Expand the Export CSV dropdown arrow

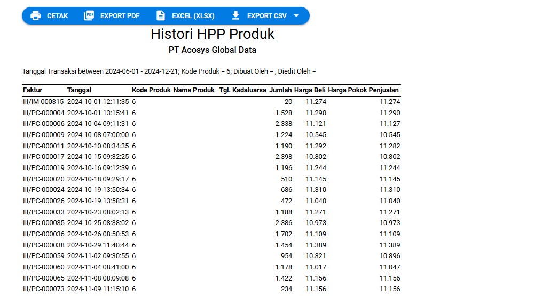point(296,16)
